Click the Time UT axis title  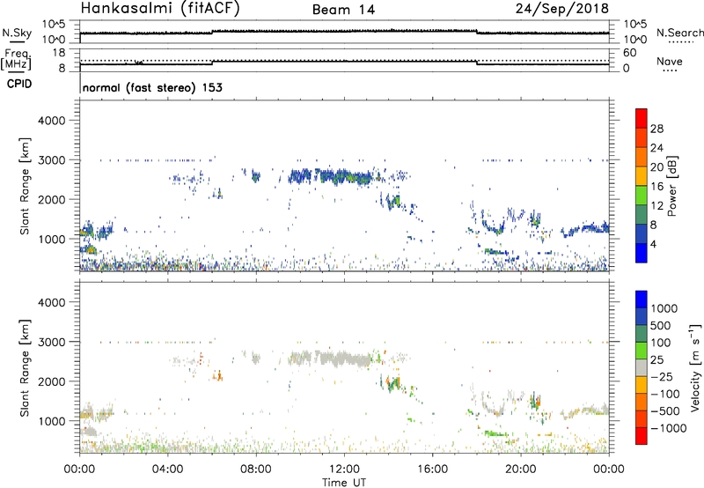click(x=344, y=483)
